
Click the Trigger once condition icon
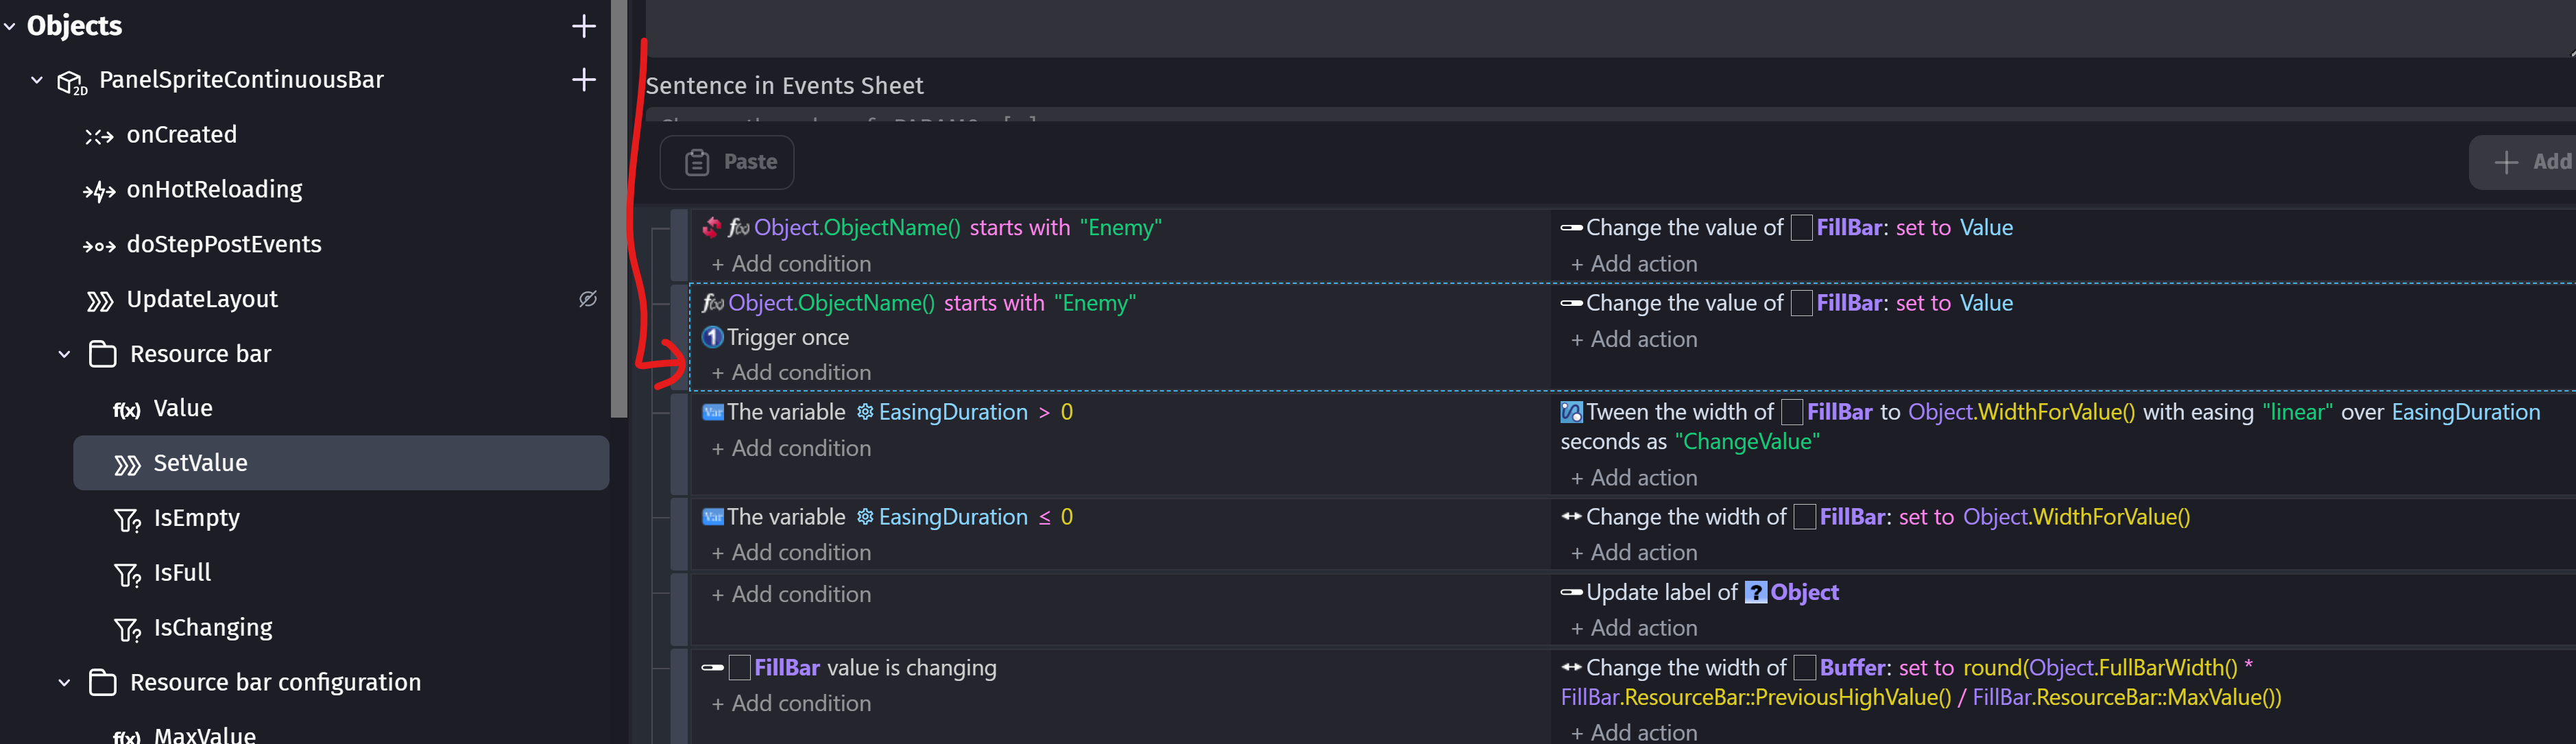pyautogui.click(x=712, y=337)
